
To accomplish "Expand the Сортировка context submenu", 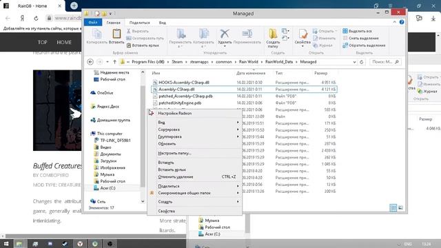I will pos(194,130).
